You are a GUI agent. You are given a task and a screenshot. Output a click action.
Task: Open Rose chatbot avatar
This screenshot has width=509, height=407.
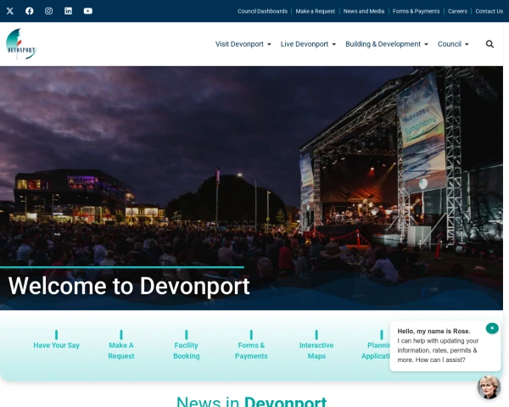click(x=489, y=387)
